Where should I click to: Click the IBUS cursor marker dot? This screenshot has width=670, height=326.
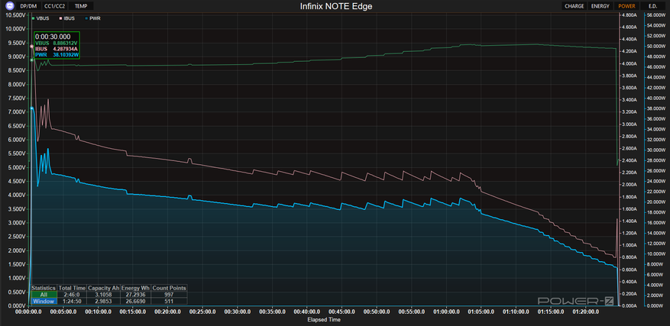[31, 46]
